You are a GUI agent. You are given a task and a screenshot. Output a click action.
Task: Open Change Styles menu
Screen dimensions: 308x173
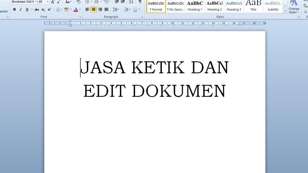(x=294, y=7)
